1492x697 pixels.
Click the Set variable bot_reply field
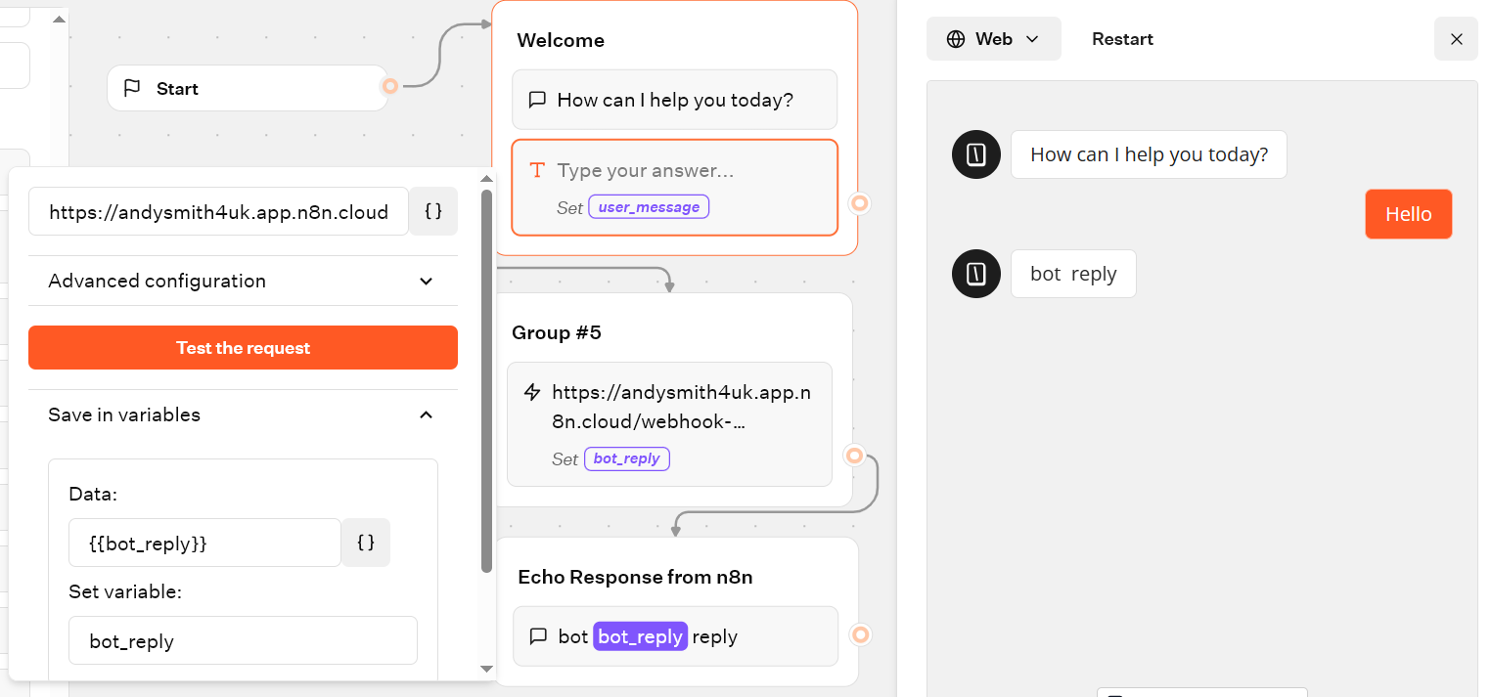coord(243,641)
